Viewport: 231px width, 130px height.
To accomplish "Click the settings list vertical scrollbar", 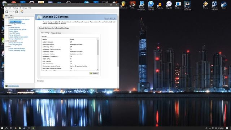I will (98, 54).
